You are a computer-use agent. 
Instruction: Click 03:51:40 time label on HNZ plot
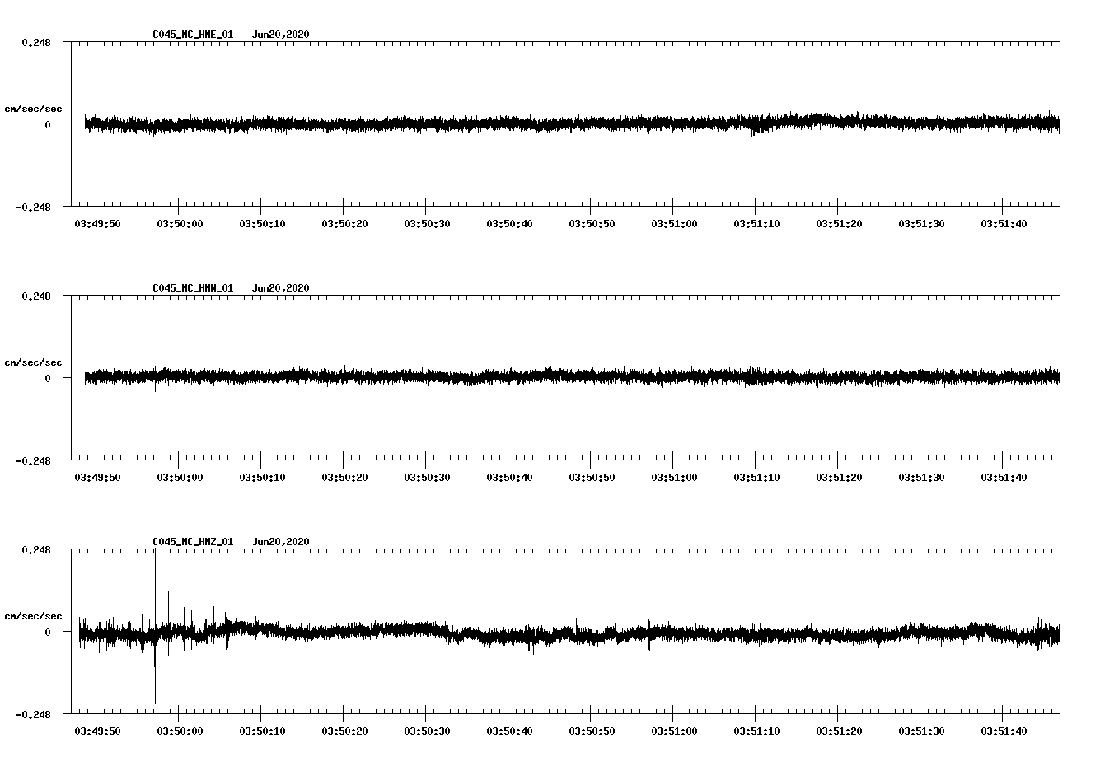(1004, 731)
